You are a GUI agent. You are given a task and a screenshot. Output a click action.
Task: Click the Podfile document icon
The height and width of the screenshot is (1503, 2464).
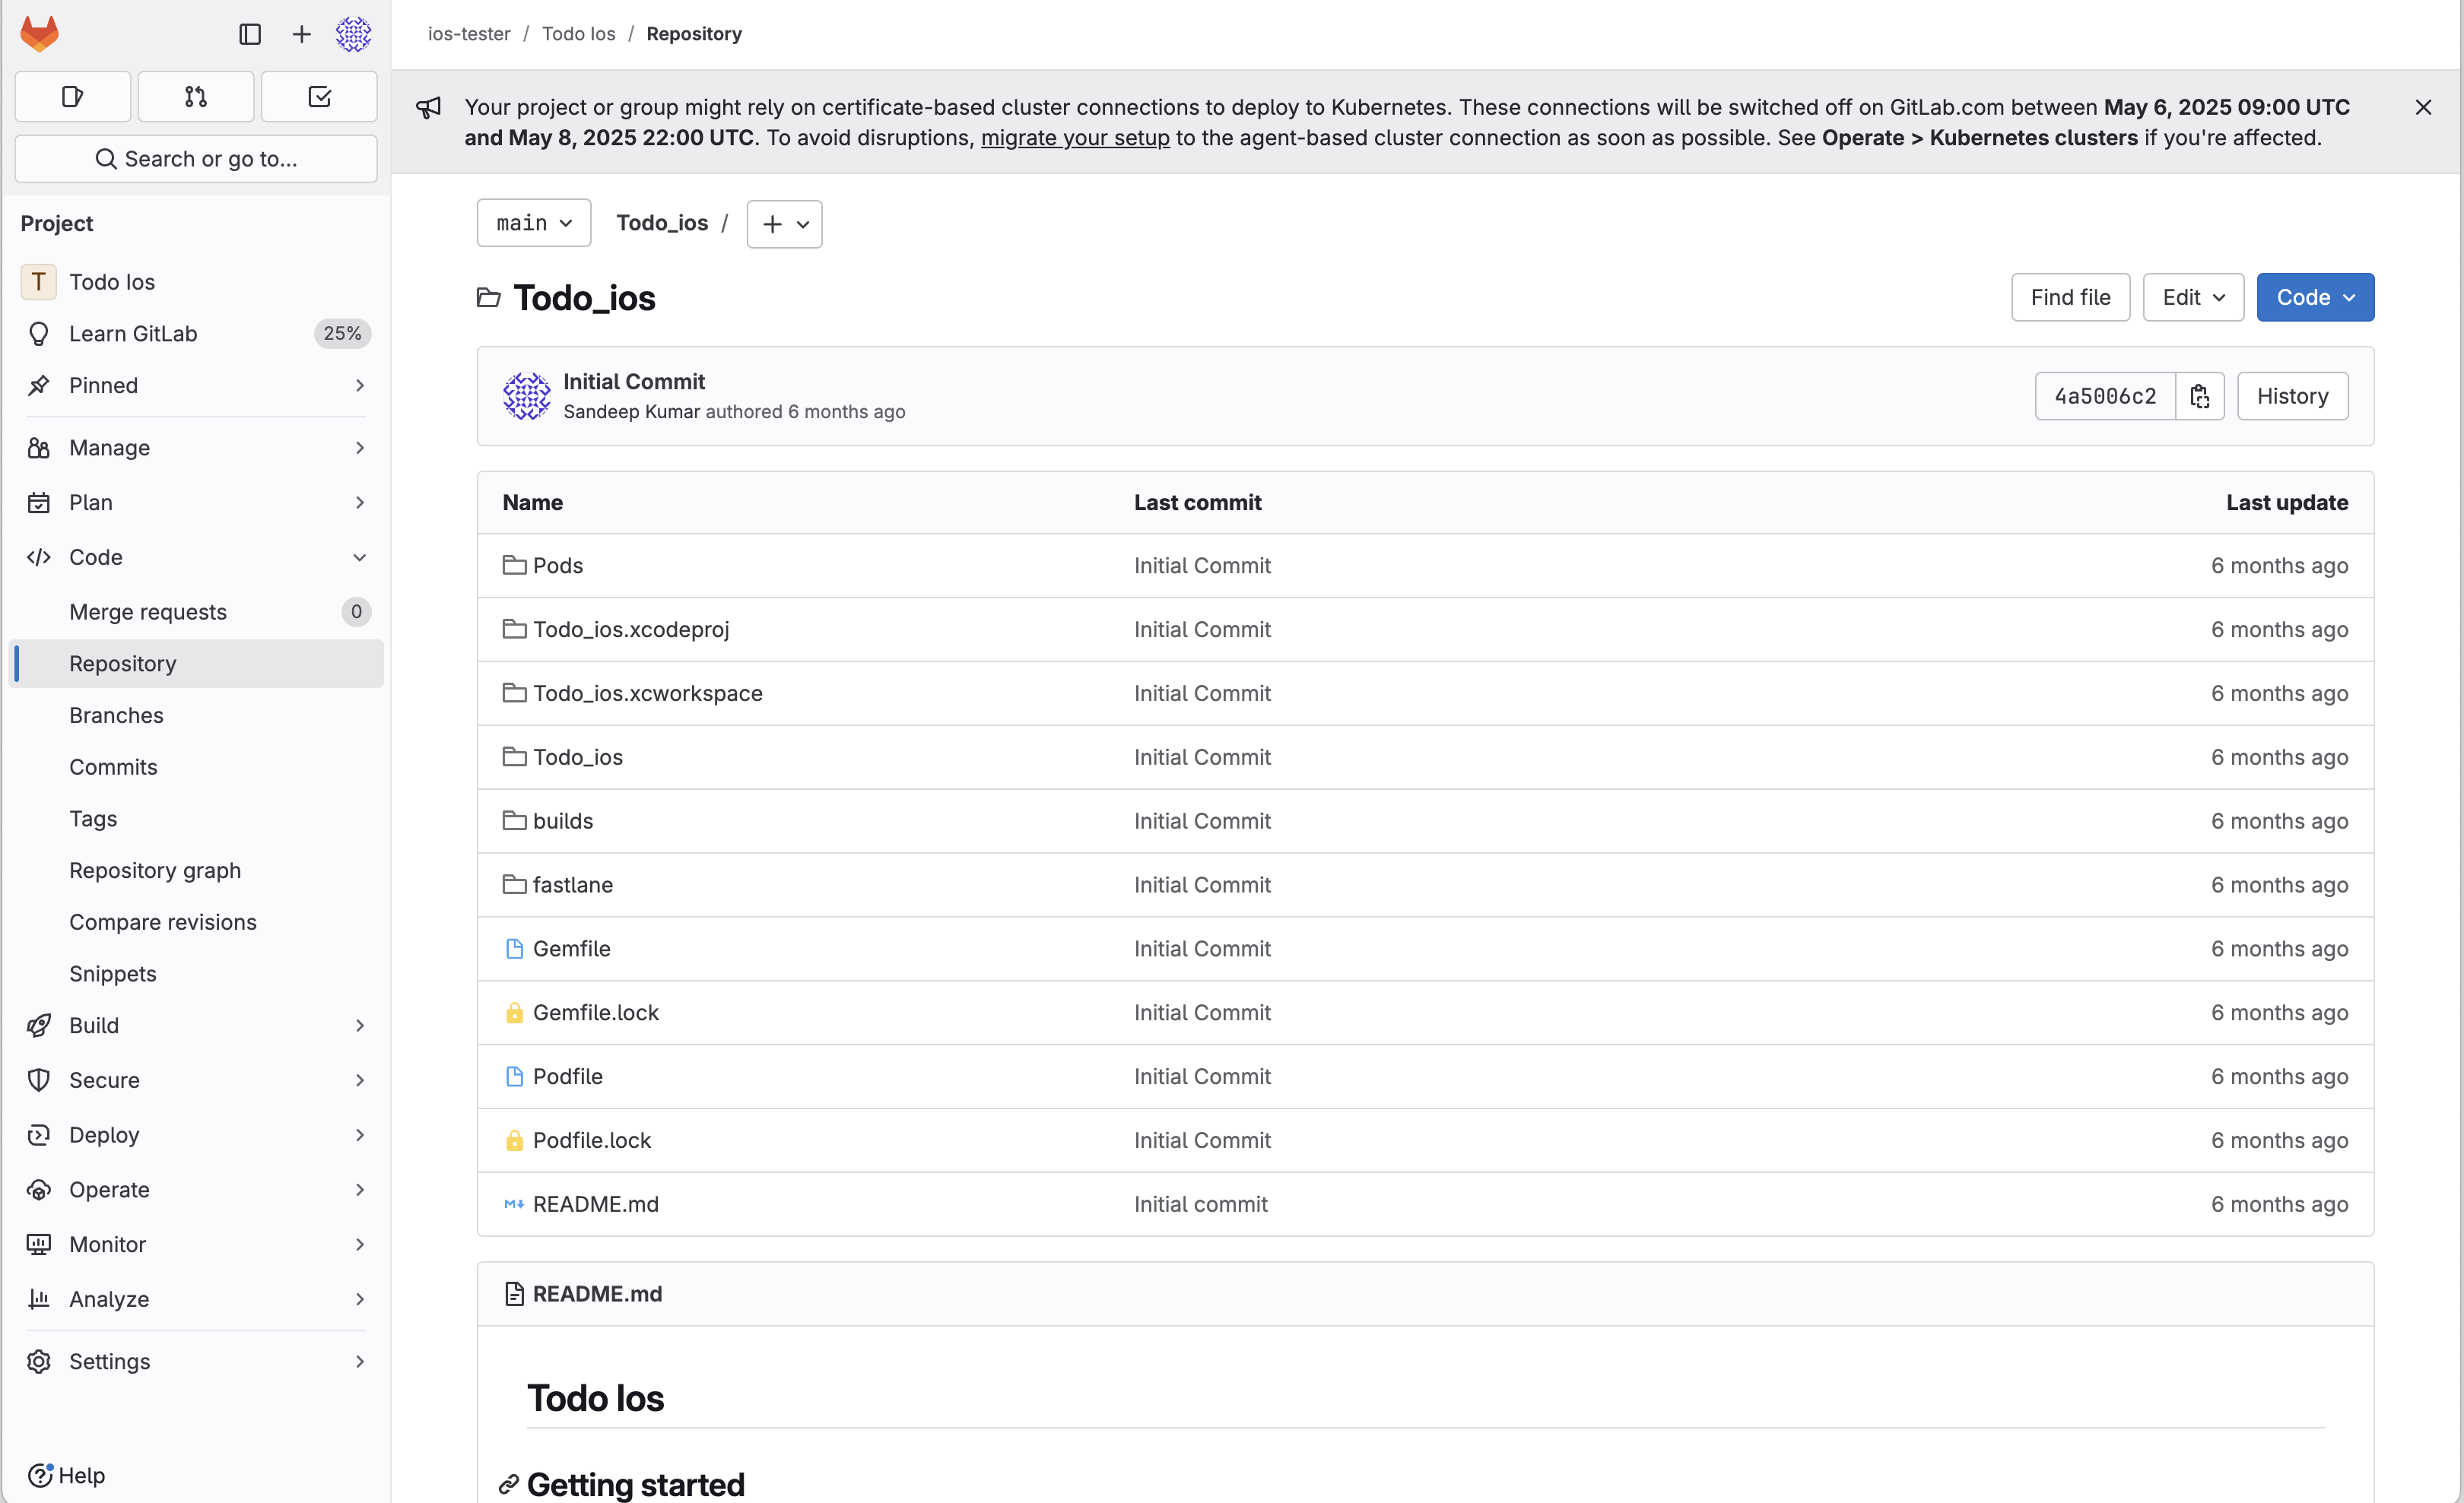(x=514, y=1076)
